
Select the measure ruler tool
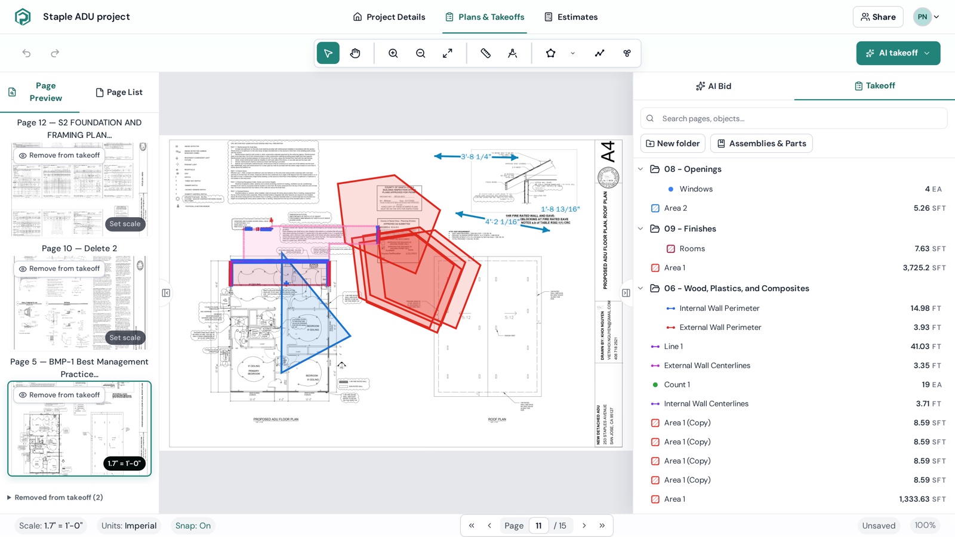pos(485,53)
